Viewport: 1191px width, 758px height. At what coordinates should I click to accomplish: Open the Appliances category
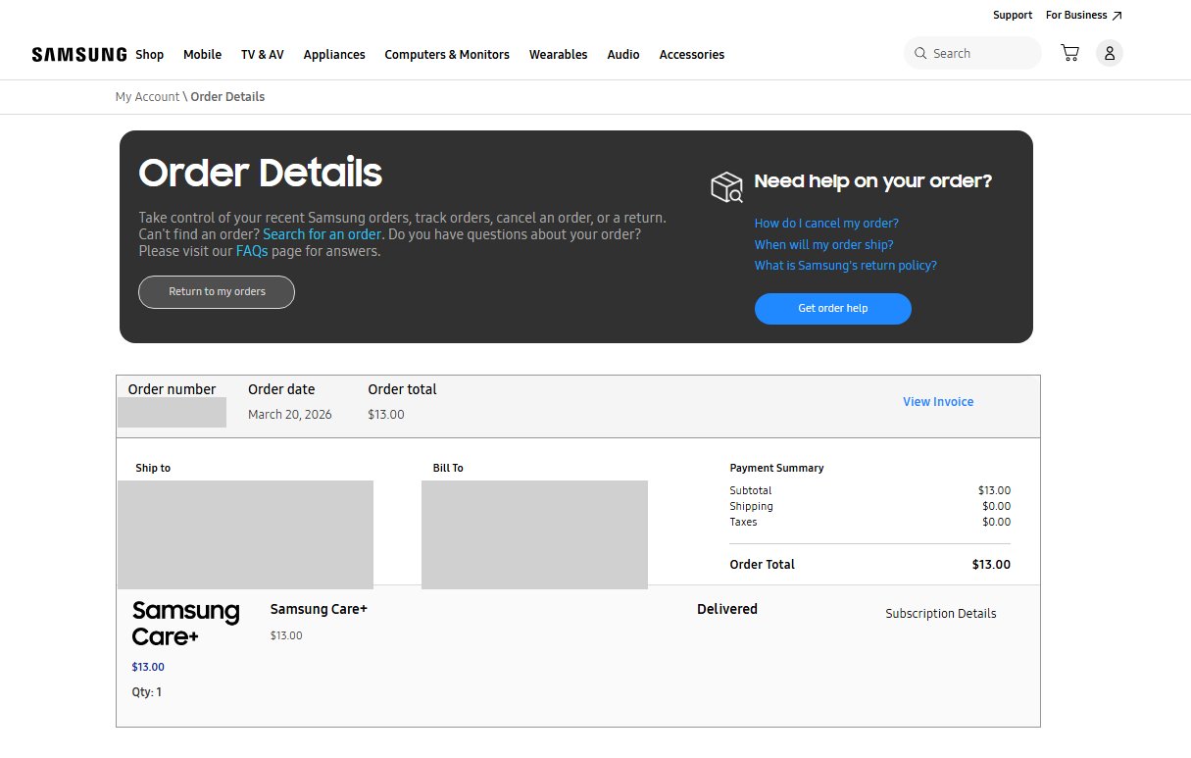(334, 55)
